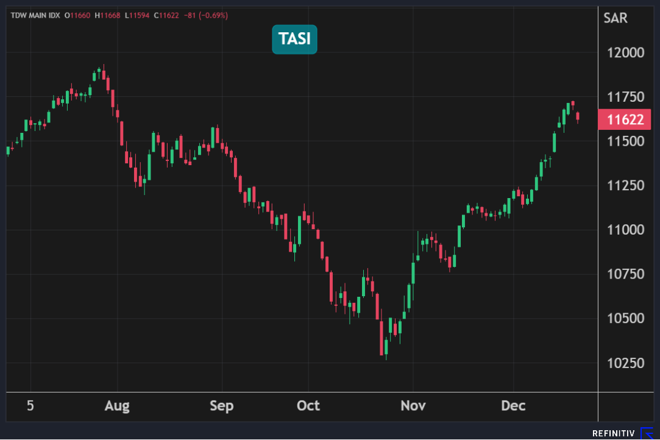Viewport: 660px width, 440px height.
Task: Click the Low value L11594
Action: [x=138, y=15]
